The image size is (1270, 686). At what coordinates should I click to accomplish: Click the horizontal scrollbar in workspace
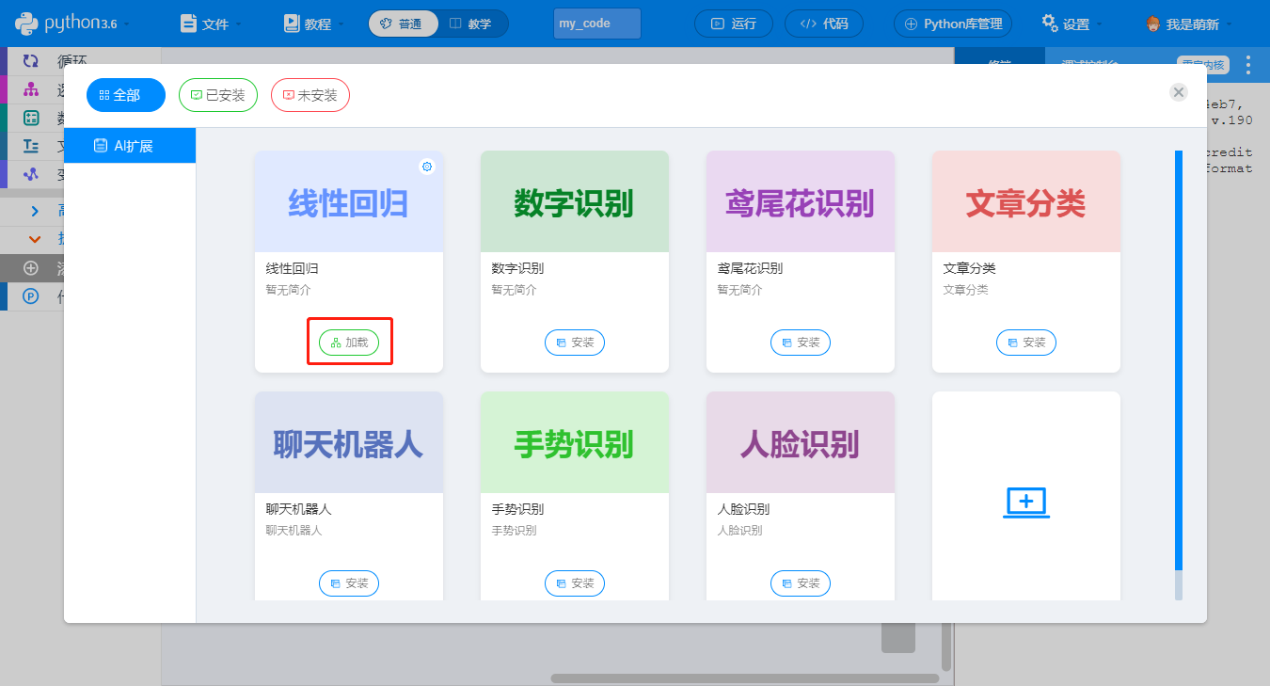(744, 678)
